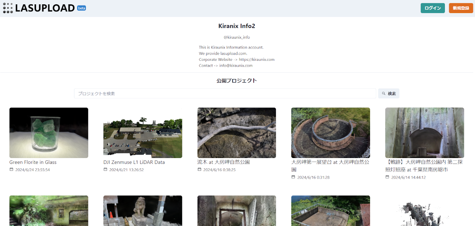Click the date text 2024/6/16 0:31:28
Viewport: 475px width, 226px height.
pos(313,177)
